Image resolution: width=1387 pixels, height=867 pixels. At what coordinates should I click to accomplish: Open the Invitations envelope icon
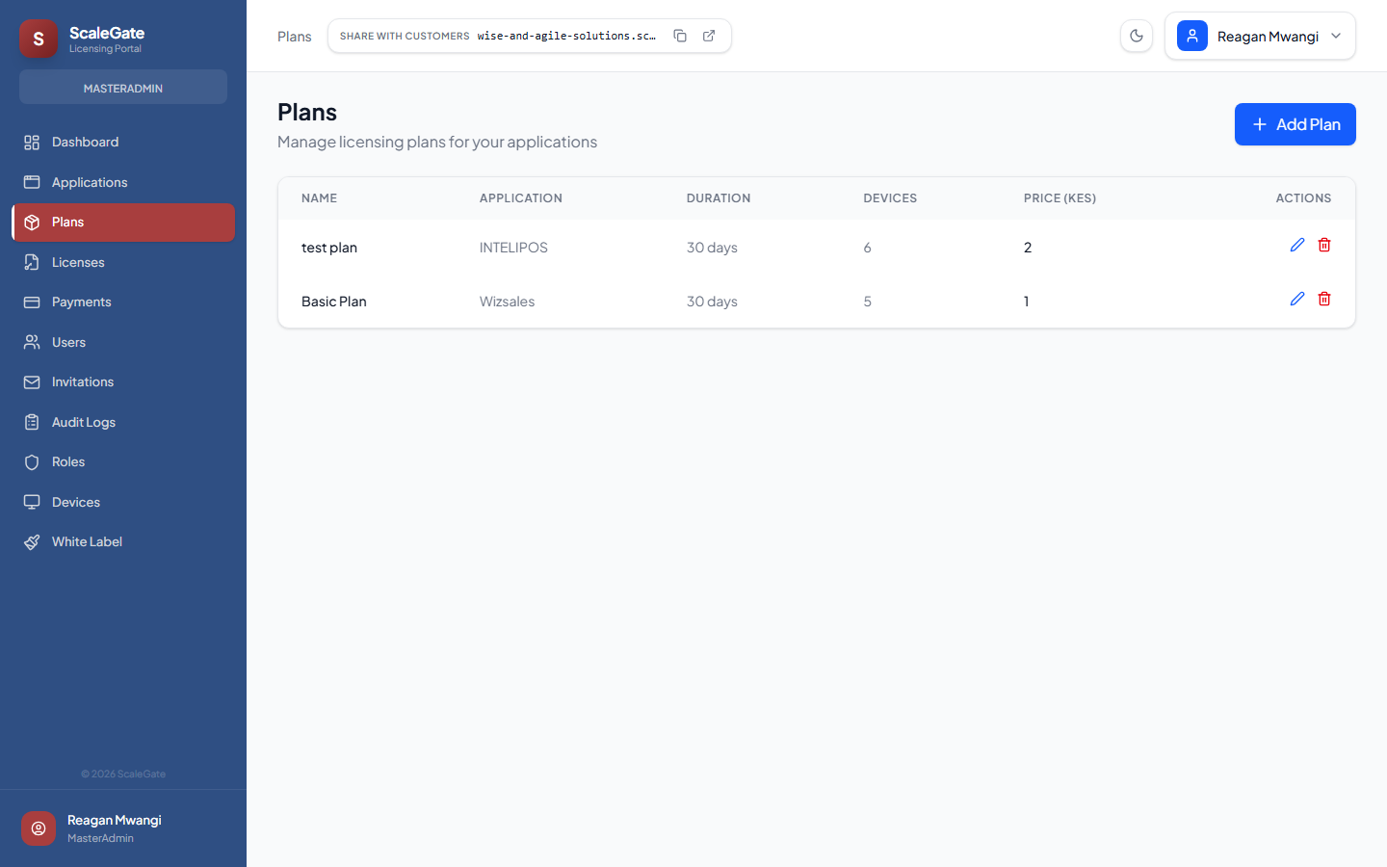coord(32,381)
